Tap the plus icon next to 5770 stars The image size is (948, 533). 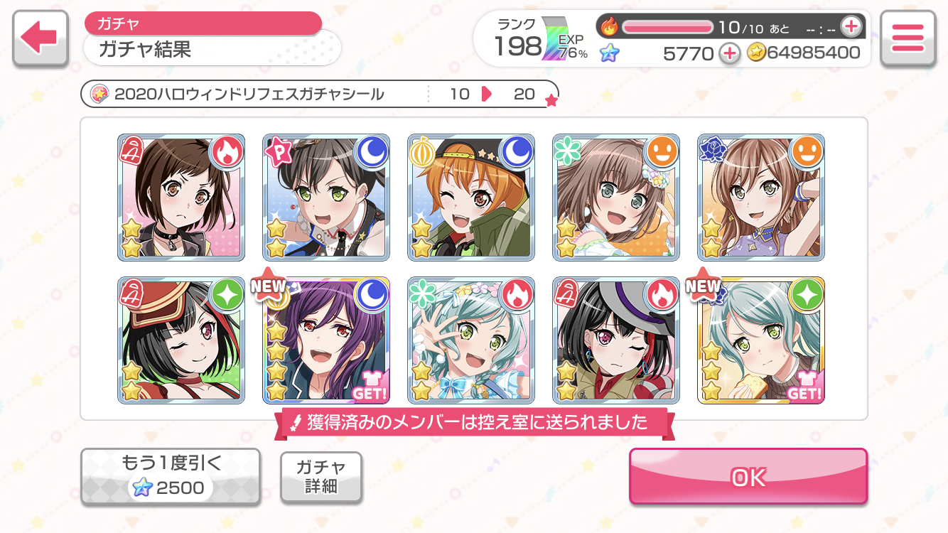[x=730, y=53]
